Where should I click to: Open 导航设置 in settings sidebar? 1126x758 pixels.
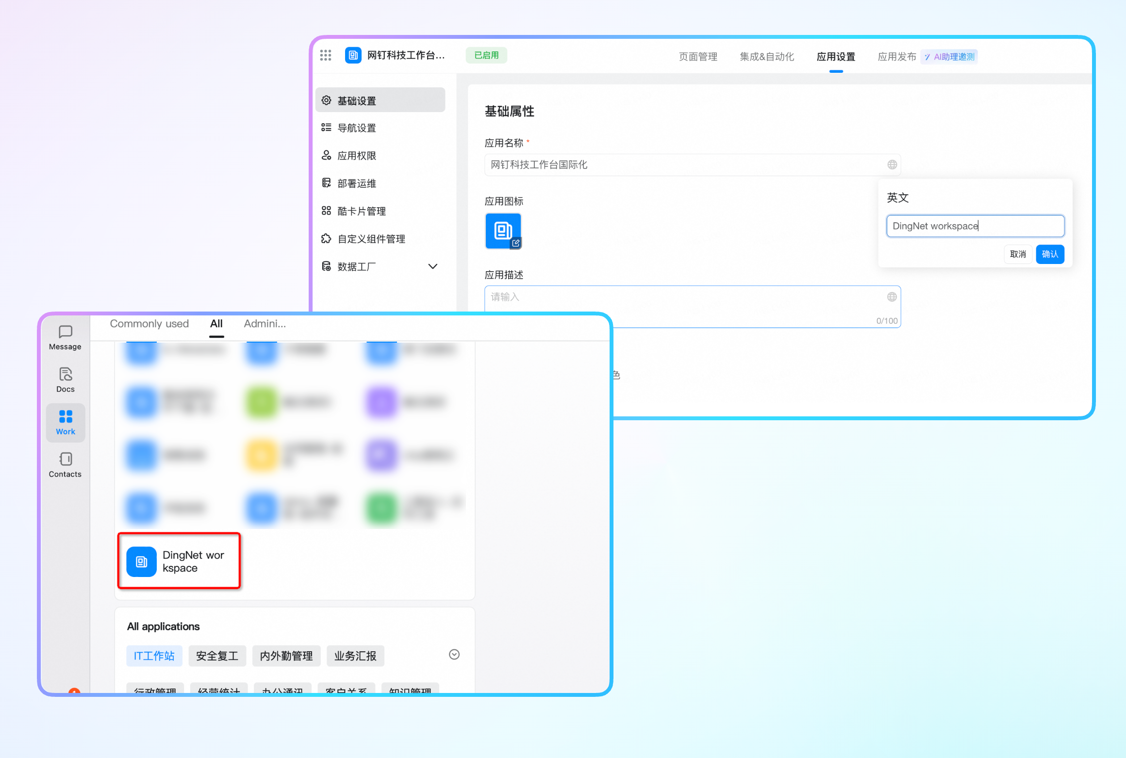pyautogui.click(x=357, y=128)
